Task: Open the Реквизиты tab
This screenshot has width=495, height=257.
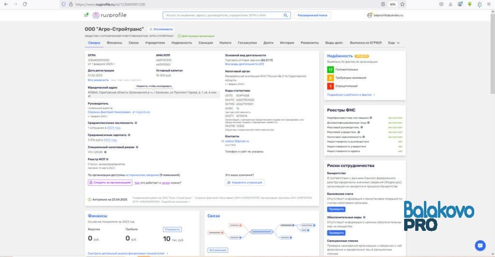Action: tap(309, 43)
